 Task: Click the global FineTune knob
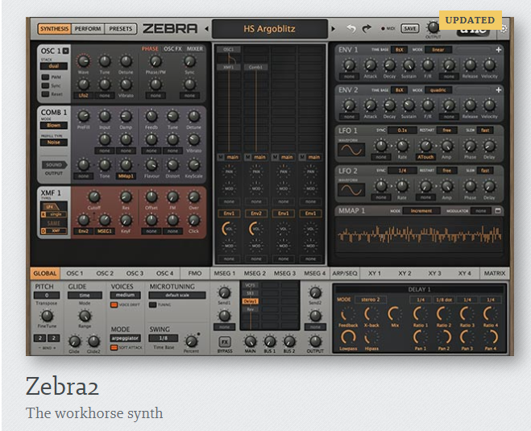click(x=47, y=316)
